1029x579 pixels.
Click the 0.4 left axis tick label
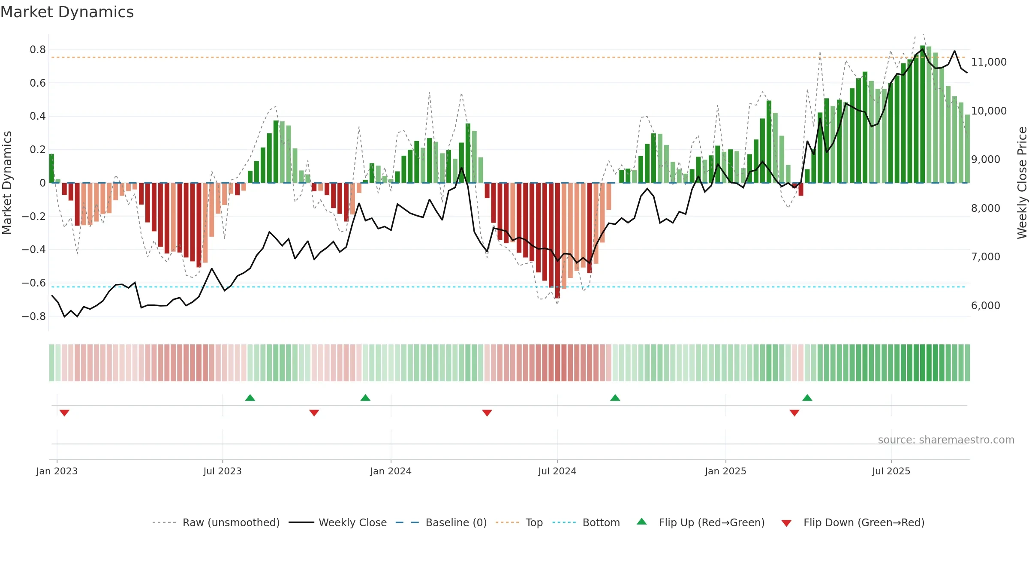pos(38,116)
